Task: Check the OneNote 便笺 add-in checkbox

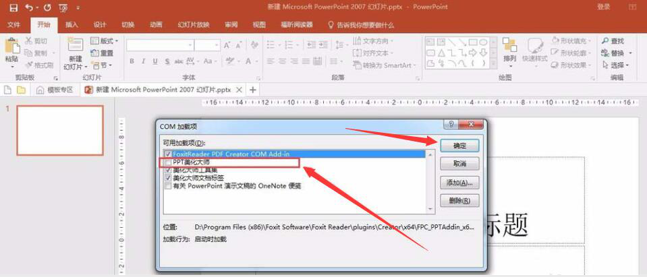Action: point(168,186)
